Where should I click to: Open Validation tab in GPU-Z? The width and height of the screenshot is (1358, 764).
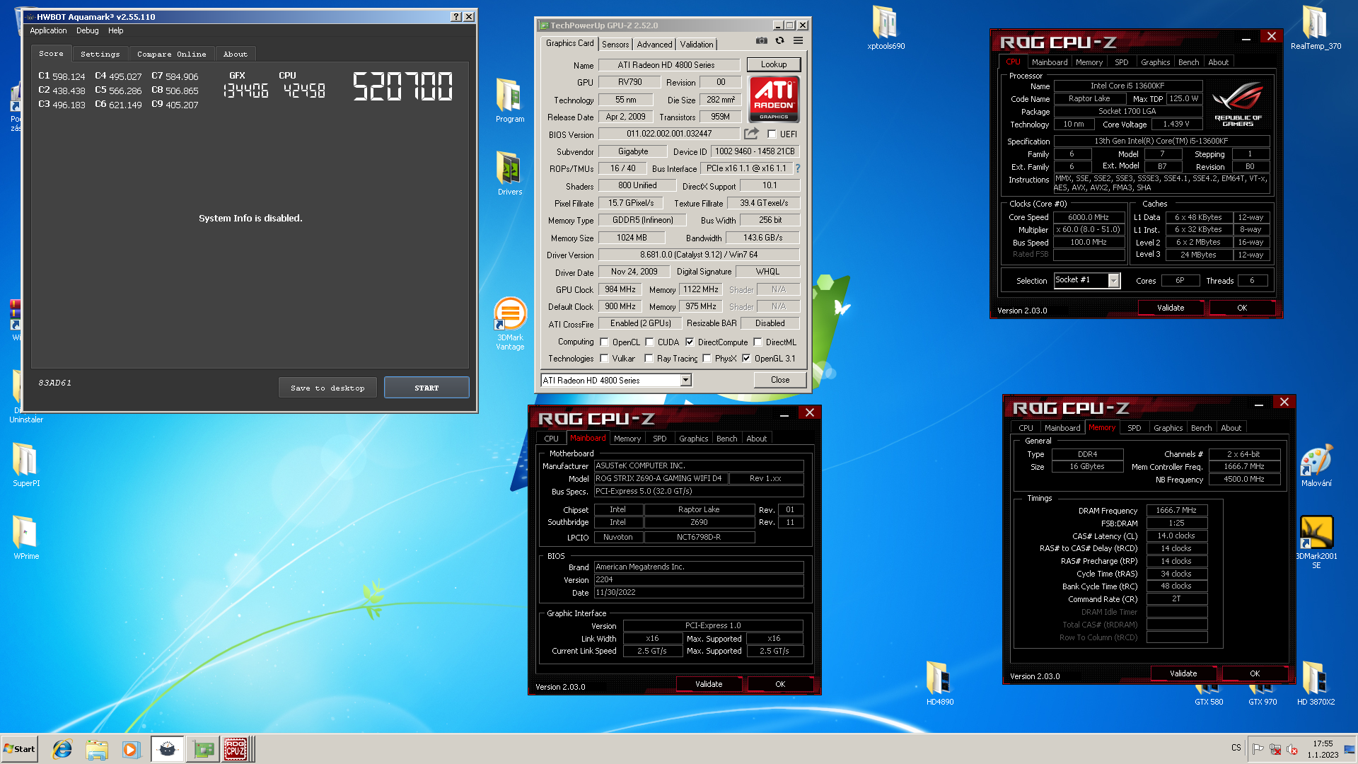click(697, 44)
